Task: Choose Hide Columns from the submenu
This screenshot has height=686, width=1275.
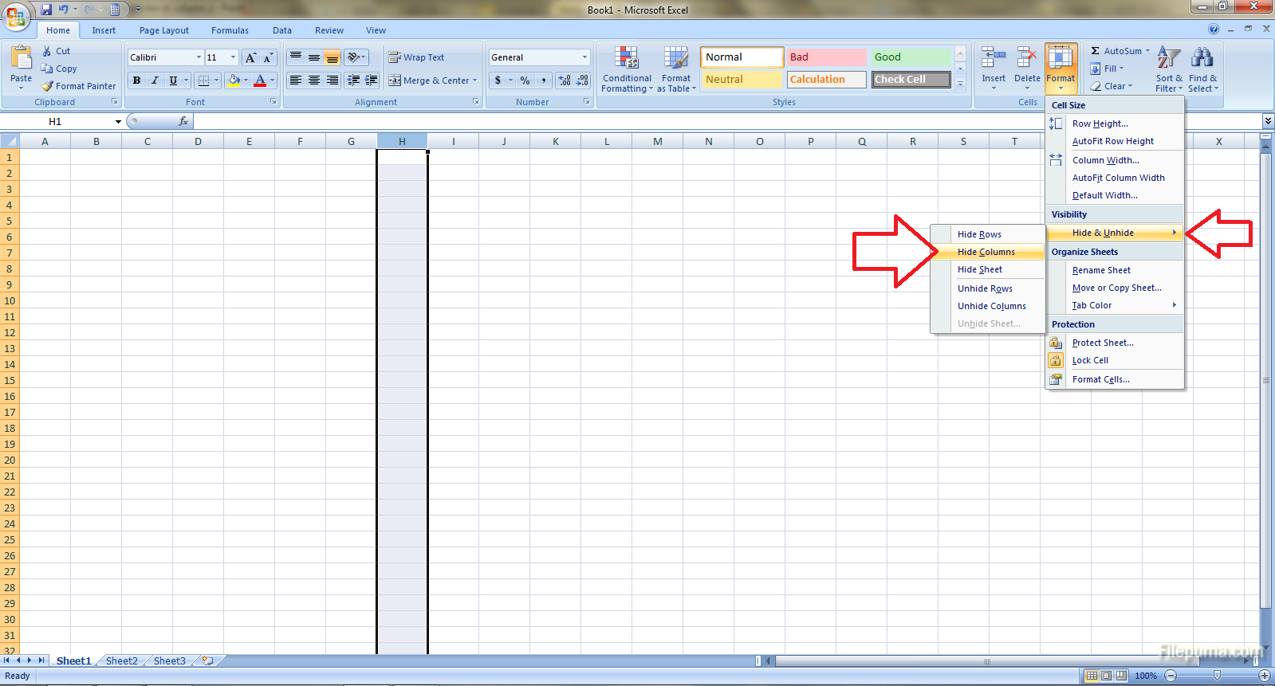Action: tap(986, 252)
